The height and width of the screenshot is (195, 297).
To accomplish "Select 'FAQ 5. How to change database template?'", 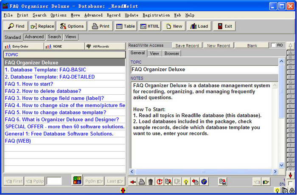I will 64,113.
